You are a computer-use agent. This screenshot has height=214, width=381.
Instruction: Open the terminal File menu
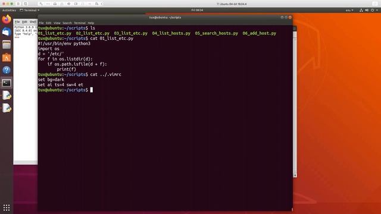click(x=41, y=23)
